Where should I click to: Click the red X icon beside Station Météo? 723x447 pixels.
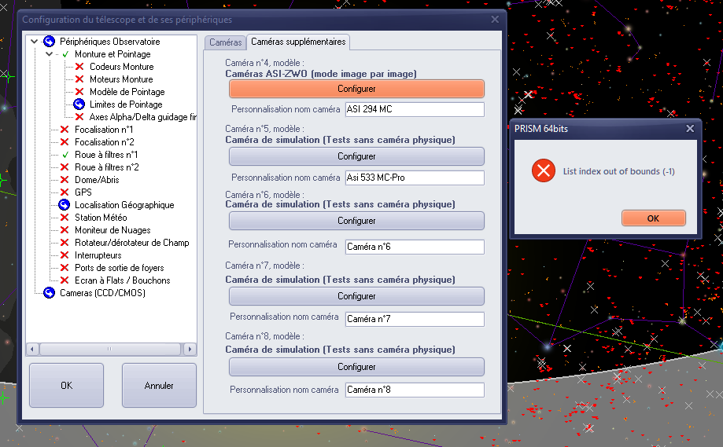coord(65,218)
